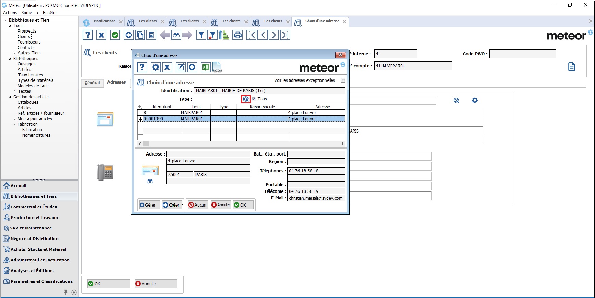Switch to the Adresses tab

point(116,82)
